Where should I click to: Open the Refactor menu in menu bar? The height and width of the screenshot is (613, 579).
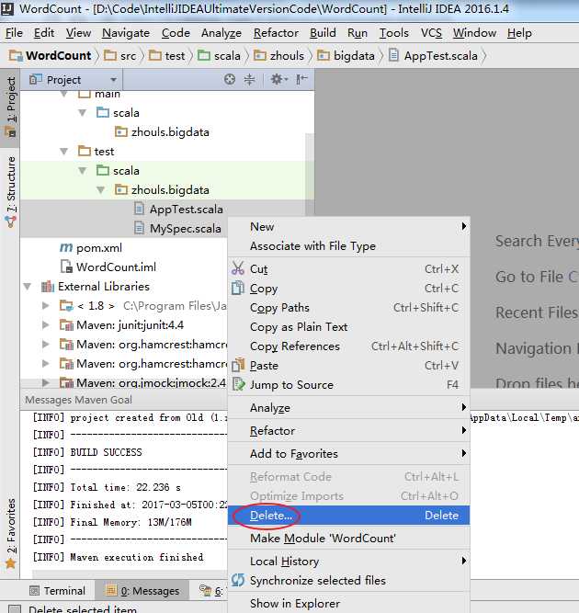[x=276, y=33]
